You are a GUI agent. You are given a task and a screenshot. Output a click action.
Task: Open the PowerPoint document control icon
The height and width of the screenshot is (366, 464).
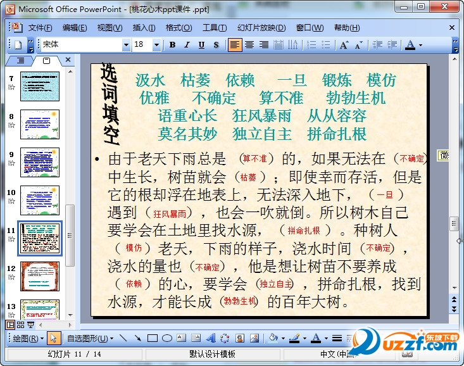pos(16,27)
